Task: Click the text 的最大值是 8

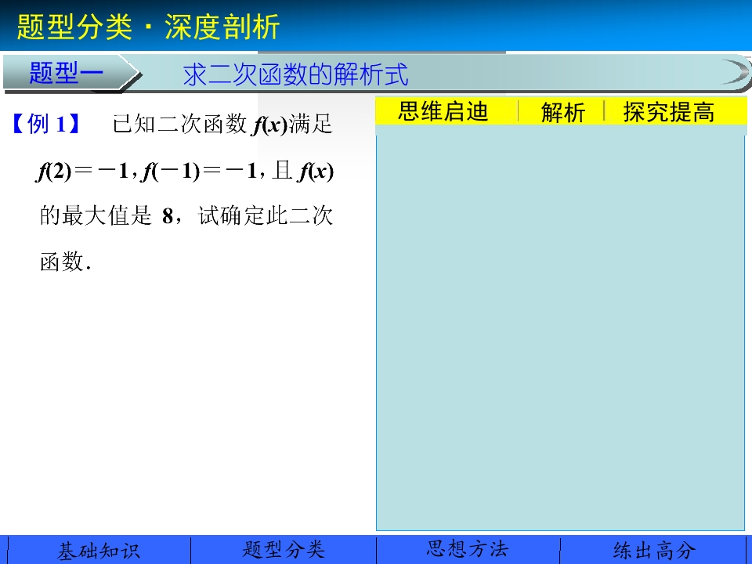Action: click(107, 215)
